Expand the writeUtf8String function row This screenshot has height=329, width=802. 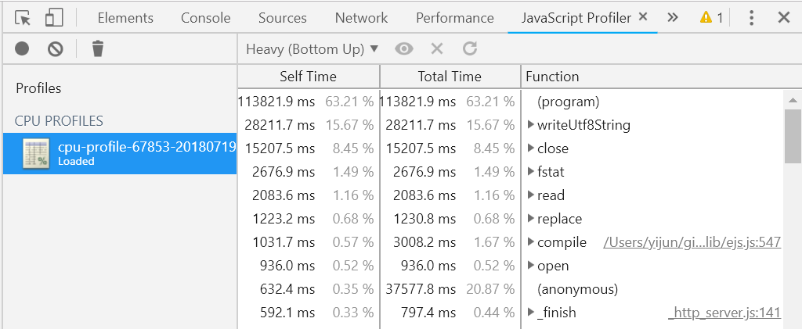click(x=531, y=124)
